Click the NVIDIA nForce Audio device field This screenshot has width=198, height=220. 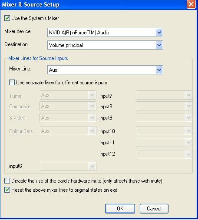pyautogui.click(x=105, y=33)
